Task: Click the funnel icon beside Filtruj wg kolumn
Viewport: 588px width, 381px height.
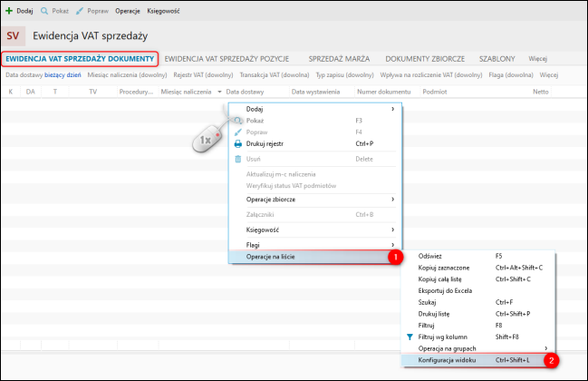Action: click(x=410, y=337)
